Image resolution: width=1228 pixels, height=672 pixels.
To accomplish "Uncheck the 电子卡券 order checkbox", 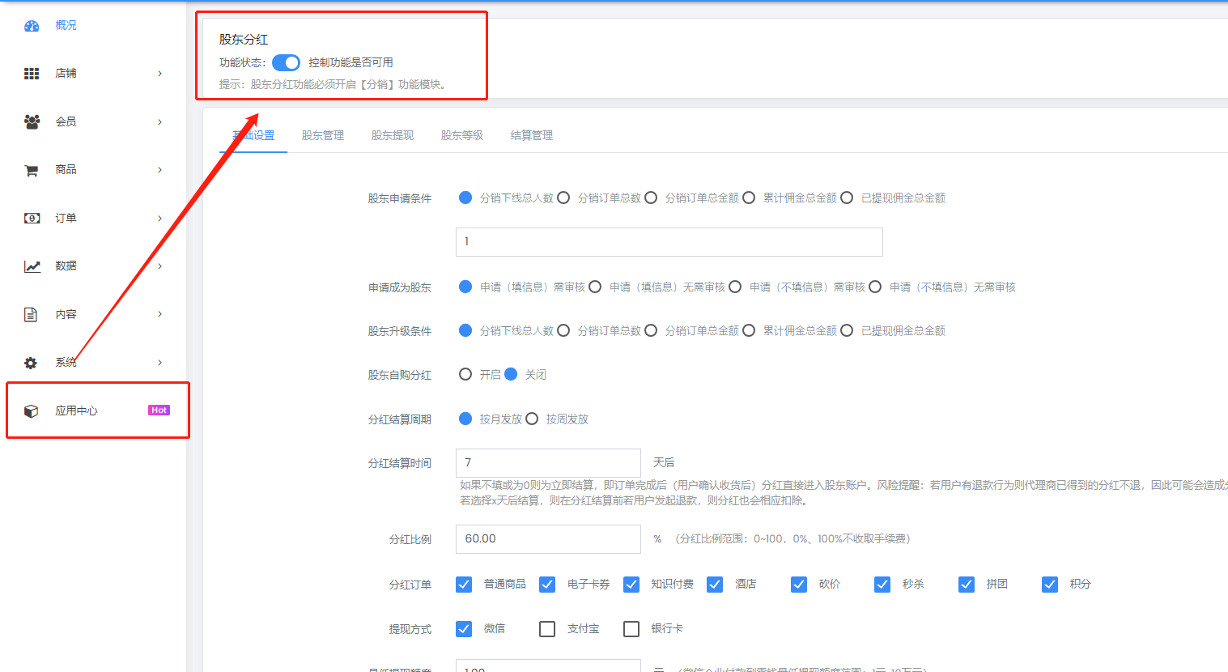I will [x=547, y=585].
